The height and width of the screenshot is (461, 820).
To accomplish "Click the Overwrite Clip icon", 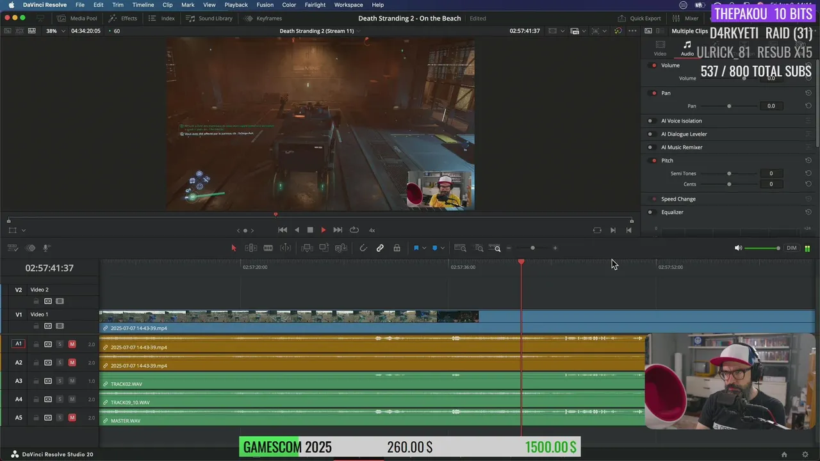I will tap(324, 248).
